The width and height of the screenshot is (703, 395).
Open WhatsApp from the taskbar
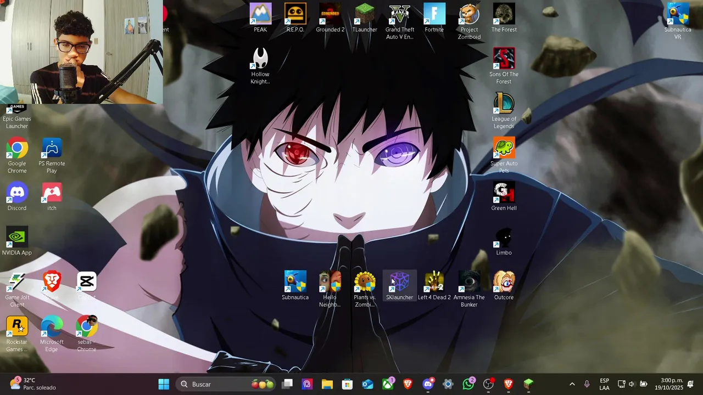tap(468, 384)
